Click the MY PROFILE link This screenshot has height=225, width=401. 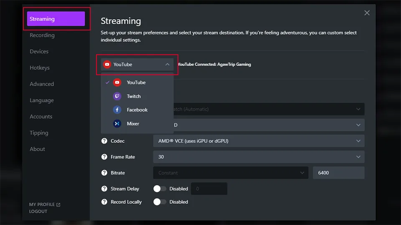click(x=42, y=205)
